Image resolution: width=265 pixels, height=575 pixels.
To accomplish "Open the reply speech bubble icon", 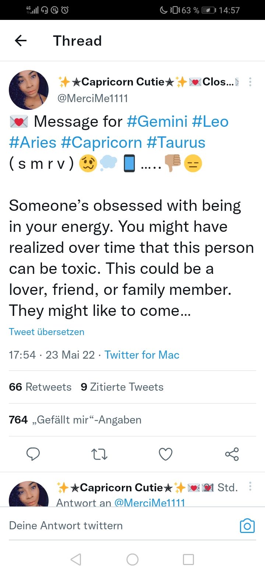I will coord(33,454).
